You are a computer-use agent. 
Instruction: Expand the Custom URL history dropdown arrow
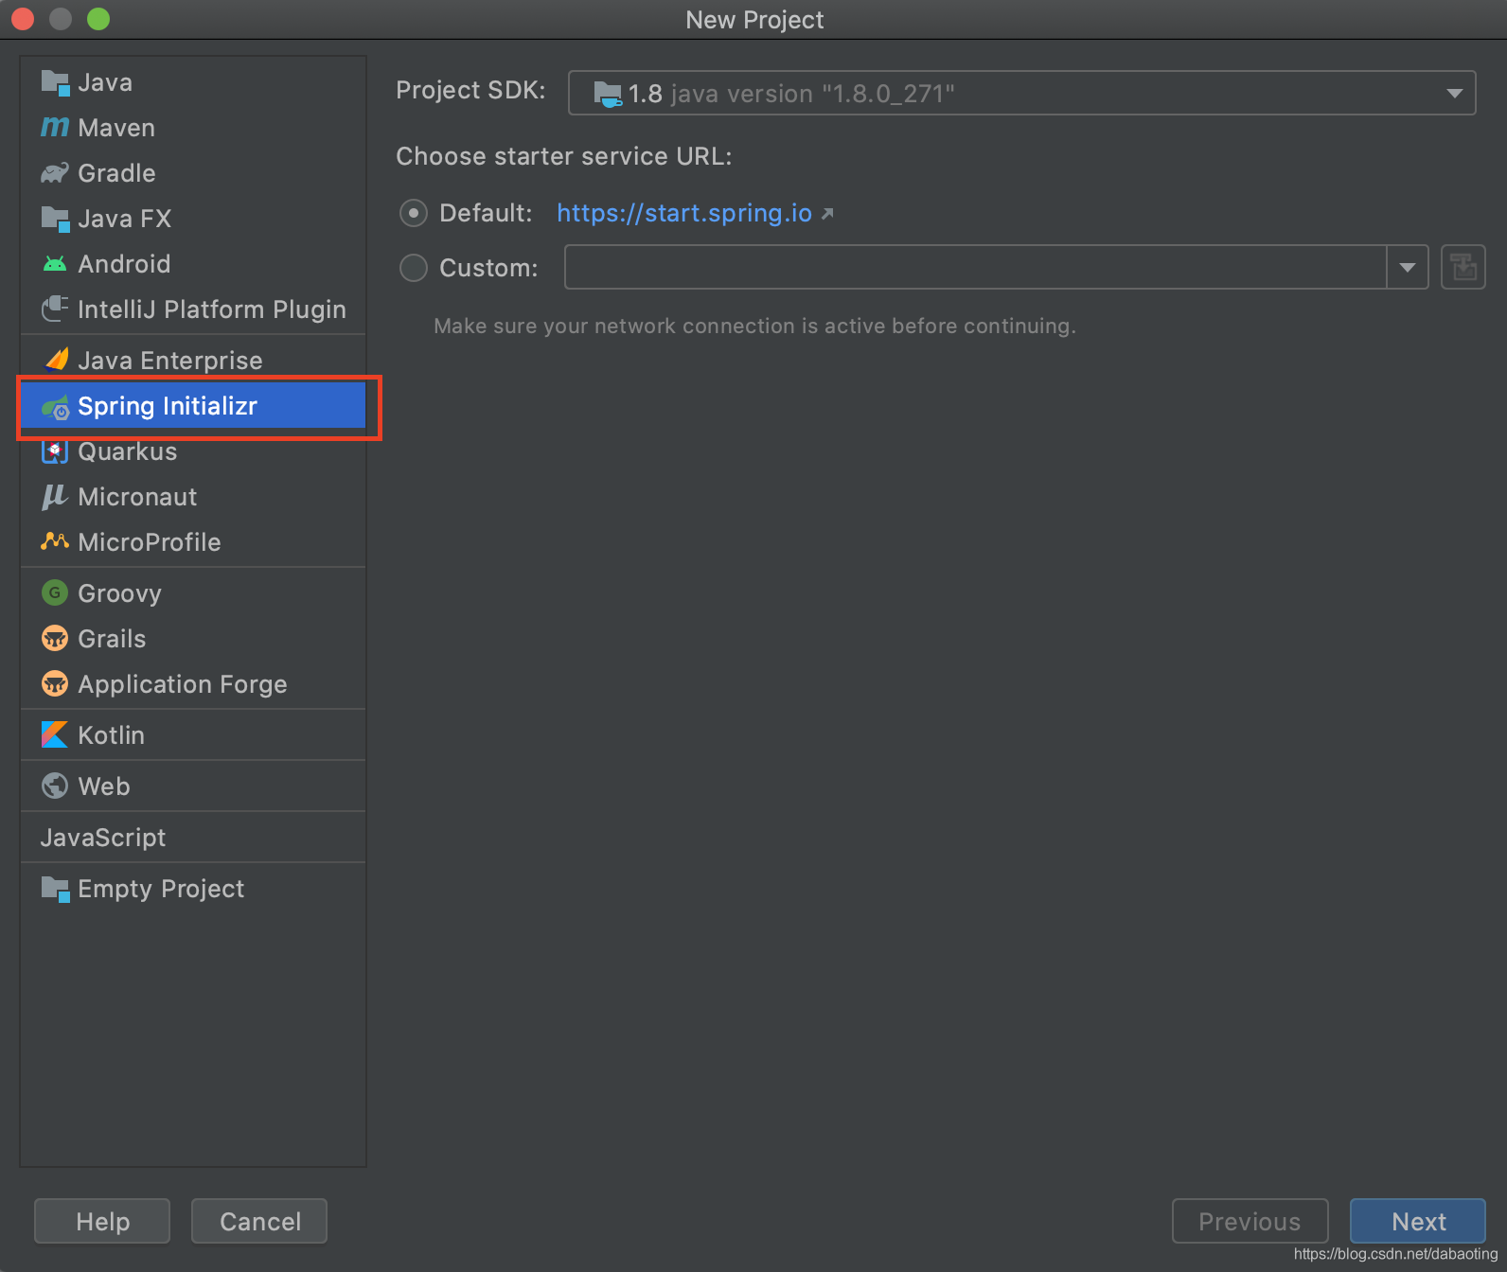click(x=1408, y=267)
